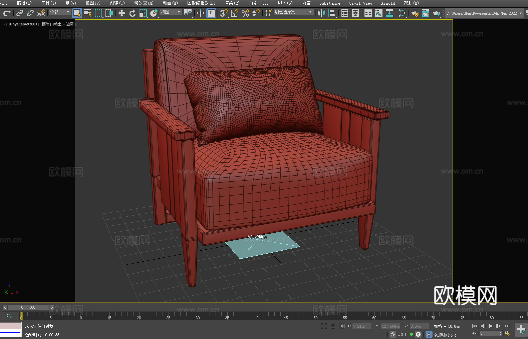Toggle Window/Crossing selection mode
This screenshot has height=339, width=528.
click(x=109, y=13)
